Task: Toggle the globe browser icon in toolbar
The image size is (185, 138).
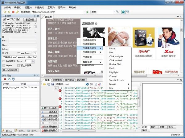Action: click(123, 12)
